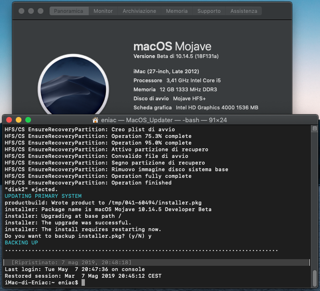Viewport: 320px width, 291px height.
Task: Click the home folder icon in Terminal title
Action: (x=95, y=120)
